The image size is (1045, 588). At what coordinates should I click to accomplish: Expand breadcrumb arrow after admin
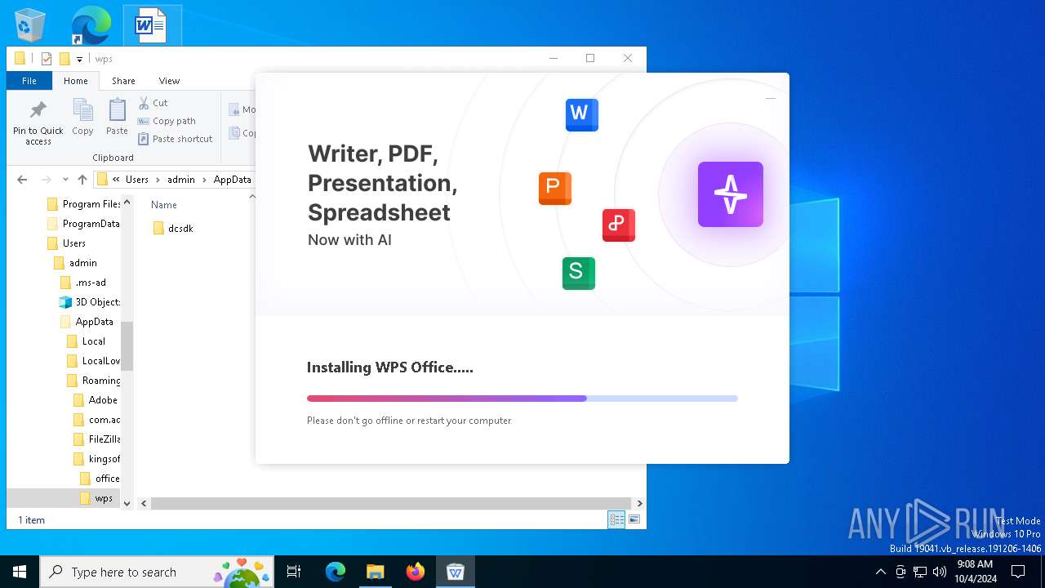pyautogui.click(x=204, y=180)
